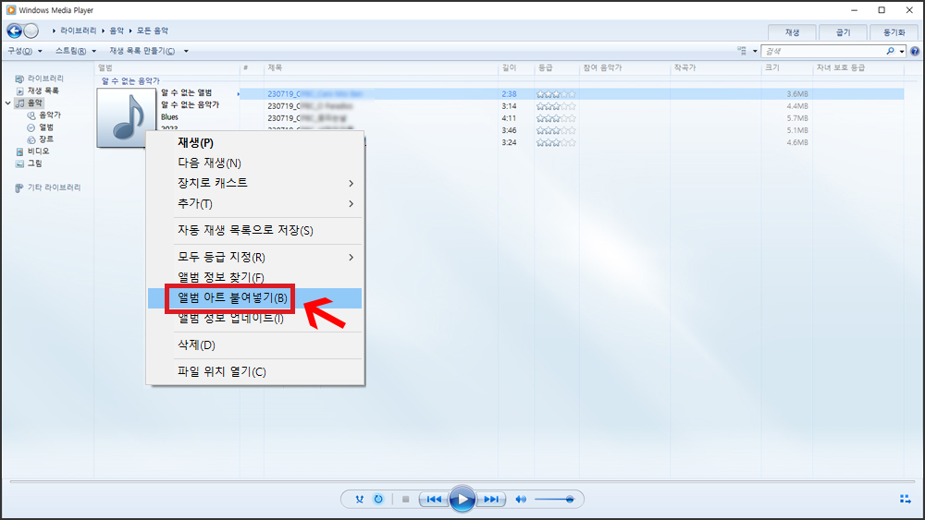
Task: Open 기타 라이브러리
Action: pyautogui.click(x=48, y=187)
